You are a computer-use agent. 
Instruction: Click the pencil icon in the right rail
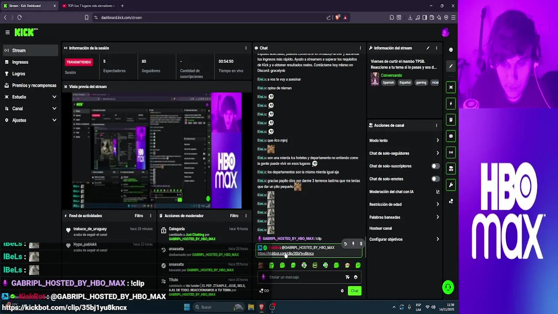click(x=451, y=66)
